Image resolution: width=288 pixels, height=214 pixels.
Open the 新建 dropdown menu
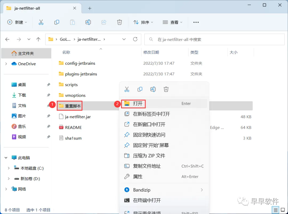pyautogui.click(x=17, y=22)
